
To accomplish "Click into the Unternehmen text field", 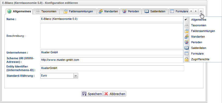I will [x=112, y=53].
